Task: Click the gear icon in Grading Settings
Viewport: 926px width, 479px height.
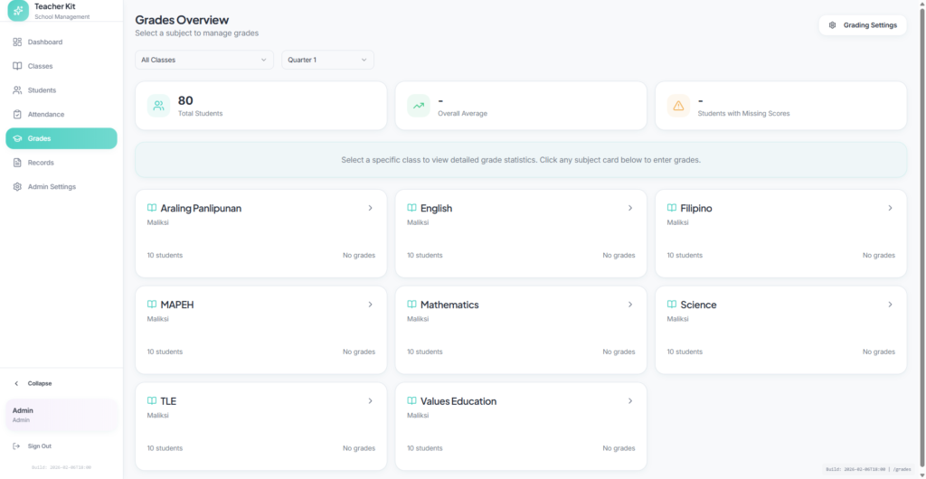Action: point(833,25)
